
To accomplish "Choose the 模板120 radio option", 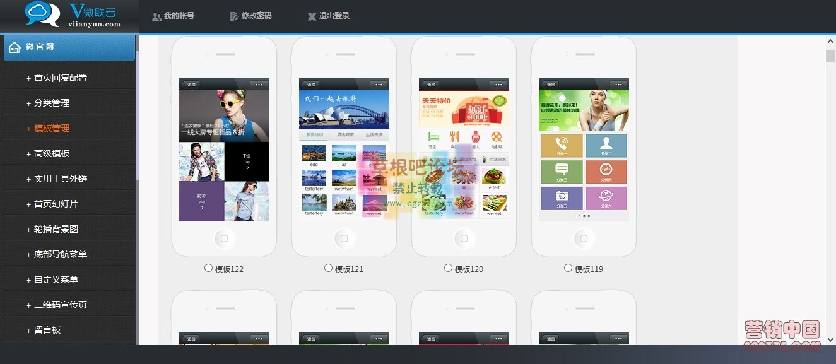I will click(449, 268).
